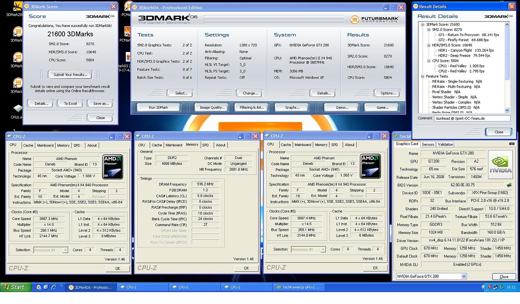Open Processor #1 selection dropdown in rightmost CPU-Z
The height and width of the screenshot is (304, 520).
323,249
